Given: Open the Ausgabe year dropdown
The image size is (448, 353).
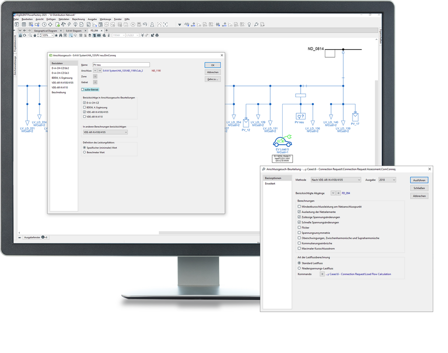Looking at the screenshot, I should [387, 180].
